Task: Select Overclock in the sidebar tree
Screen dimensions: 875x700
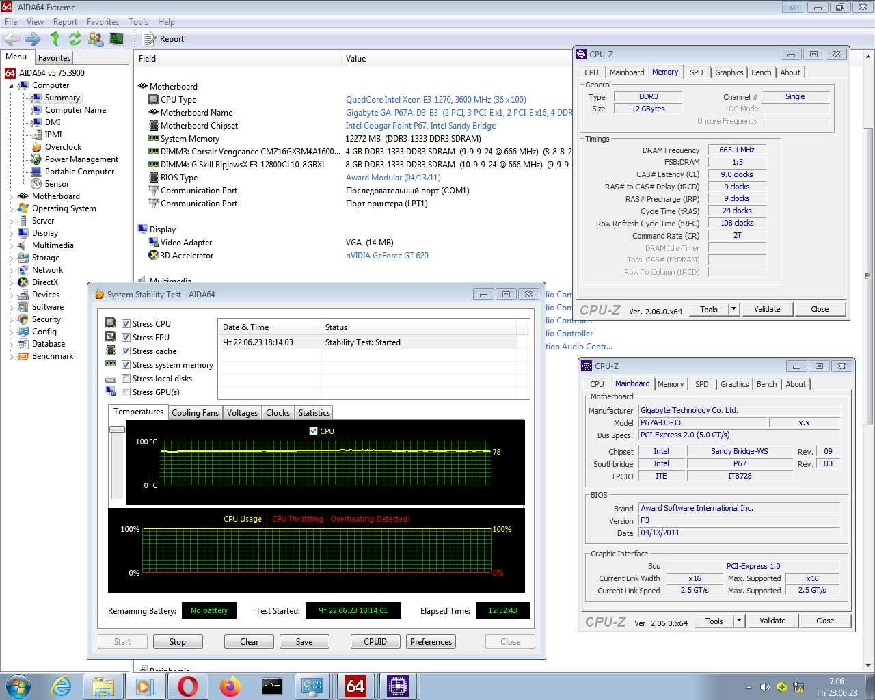Action: pos(63,147)
